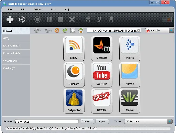Screen dimensions: 176x133
Task: Open the forward history dropdown arrow
Action: tap(51, 31)
